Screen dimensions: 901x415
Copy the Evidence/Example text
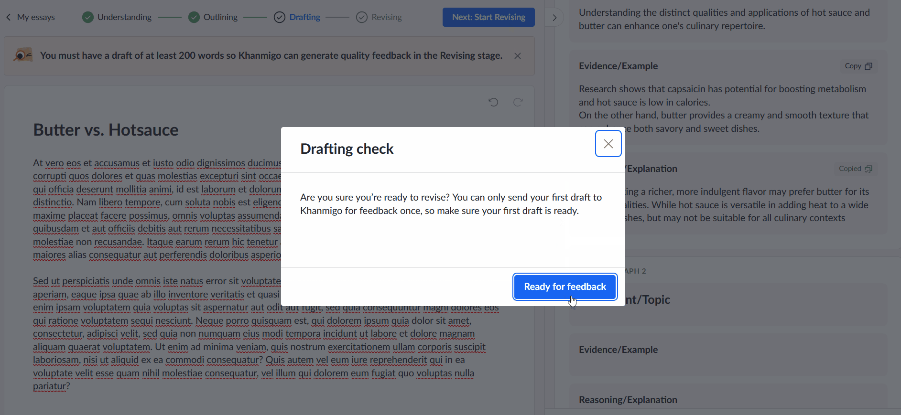pyautogui.click(x=858, y=66)
